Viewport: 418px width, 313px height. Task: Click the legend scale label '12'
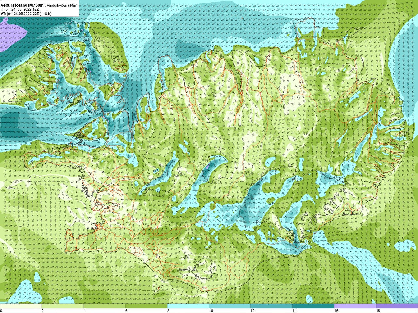coord(252,311)
